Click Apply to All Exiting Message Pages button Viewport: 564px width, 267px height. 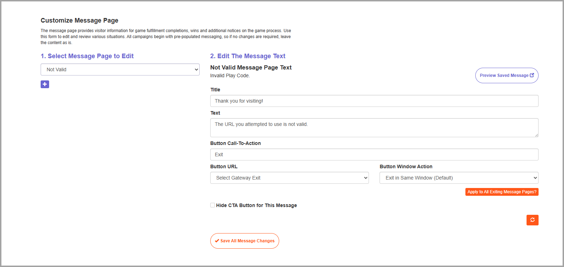pyautogui.click(x=502, y=192)
